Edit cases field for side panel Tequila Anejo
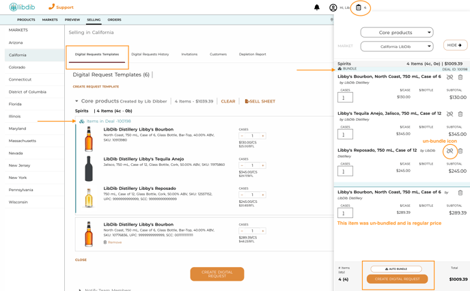Image resolution: width=470 pixels, height=291 pixels. (345, 135)
